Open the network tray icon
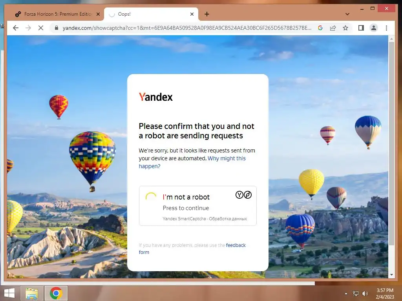This screenshot has width=402, height=301. tap(356, 294)
